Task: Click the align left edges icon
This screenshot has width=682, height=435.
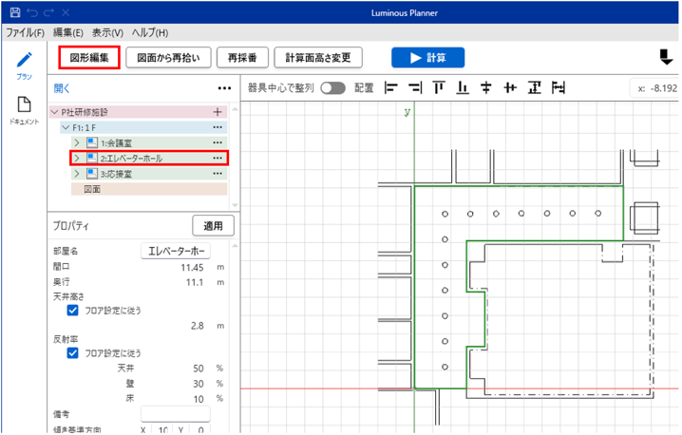Action: coord(389,88)
